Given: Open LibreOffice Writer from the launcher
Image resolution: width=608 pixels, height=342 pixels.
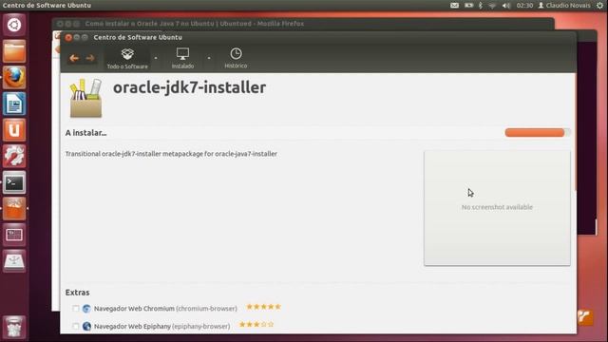Looking at the screenshot, I should pyautogui.click(x=14, y=104).
